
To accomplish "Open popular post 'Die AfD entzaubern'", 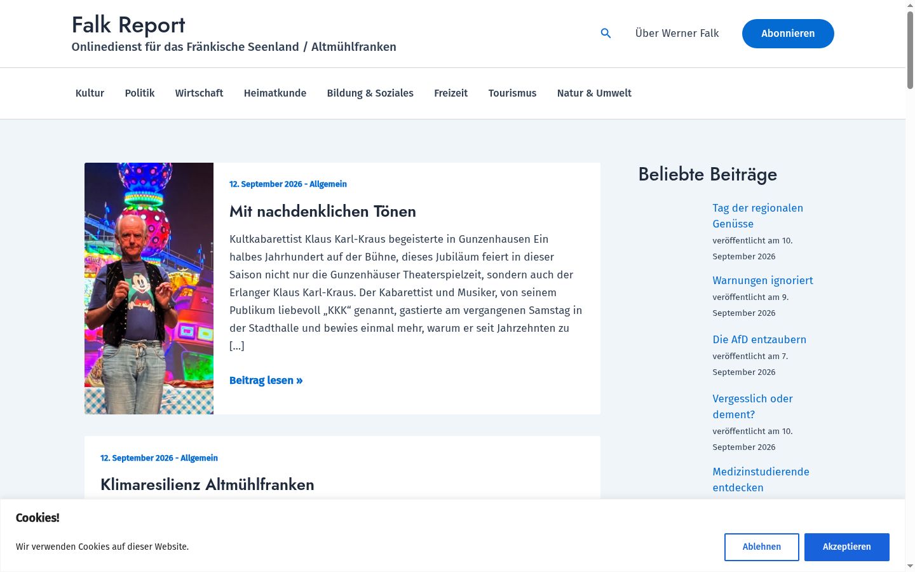I will tap(759, 339).
